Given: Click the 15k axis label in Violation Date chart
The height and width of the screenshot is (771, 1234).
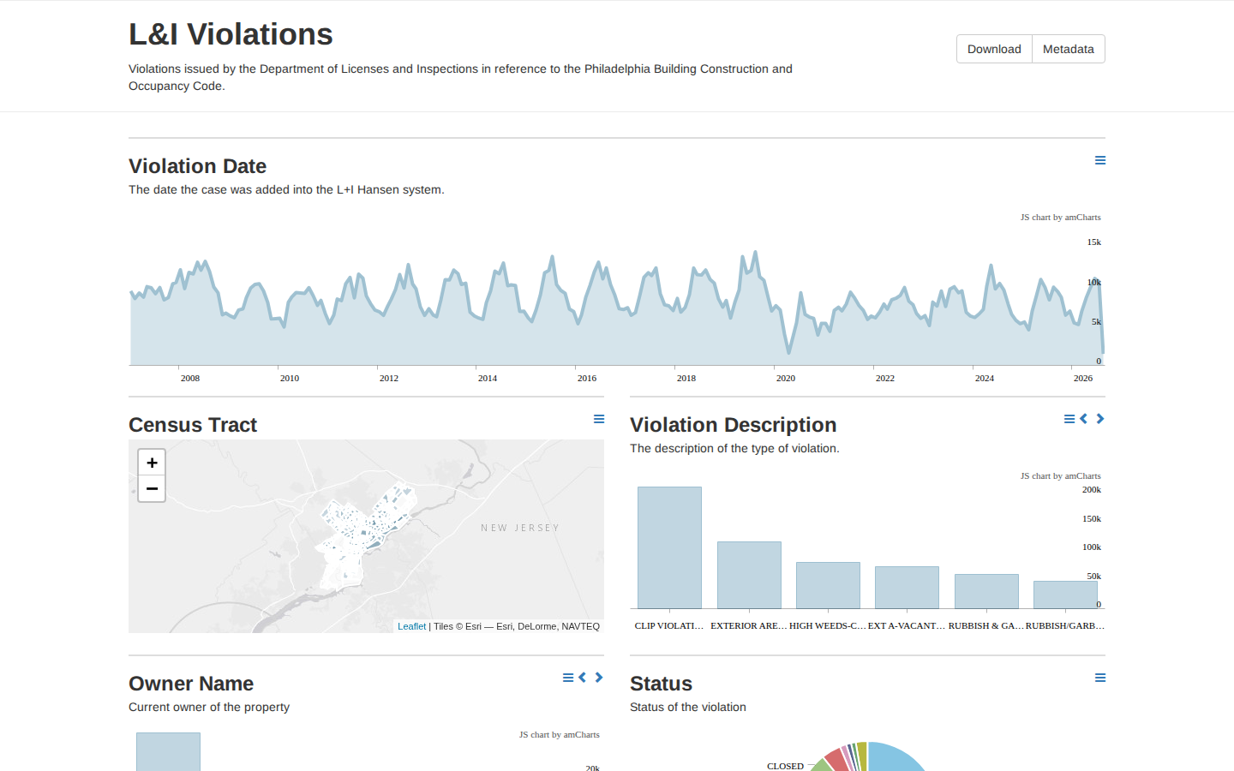Looking at the screenshot, I should [x=1093, y=242].
